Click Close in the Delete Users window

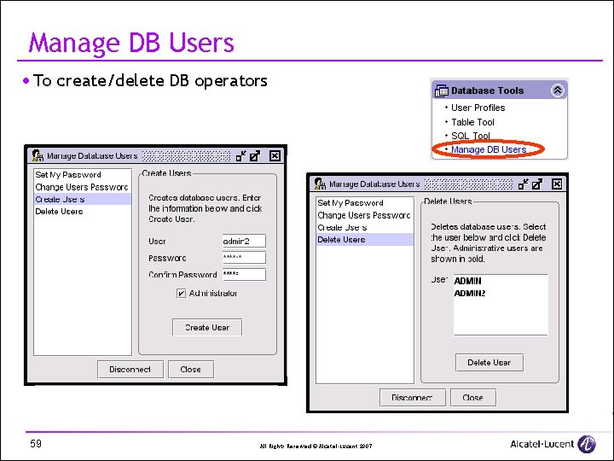(x=473, y=398)
